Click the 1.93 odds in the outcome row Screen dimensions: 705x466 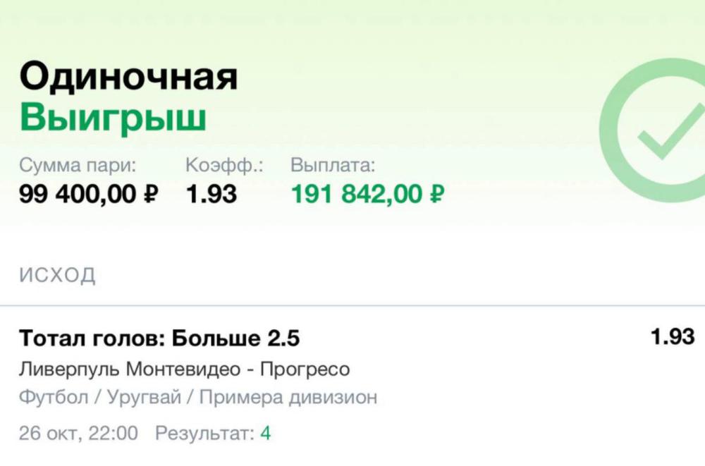672,338
